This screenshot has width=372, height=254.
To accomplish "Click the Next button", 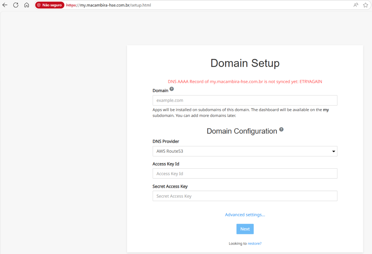I will pos(245,229).
